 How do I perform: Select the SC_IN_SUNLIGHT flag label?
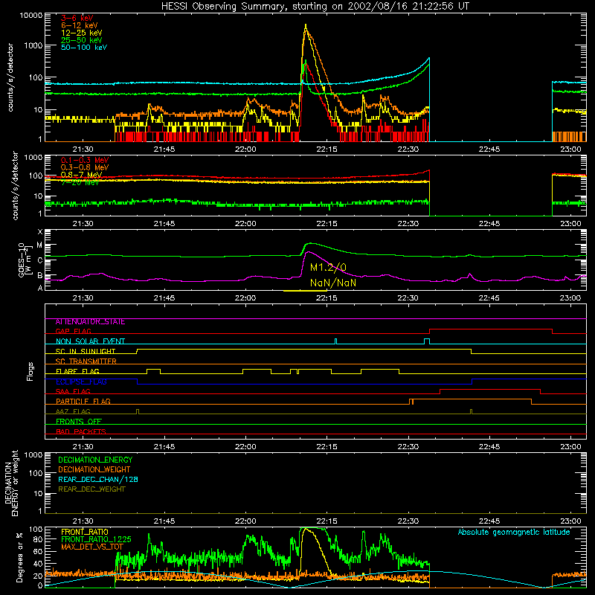(x=85, y=351)
